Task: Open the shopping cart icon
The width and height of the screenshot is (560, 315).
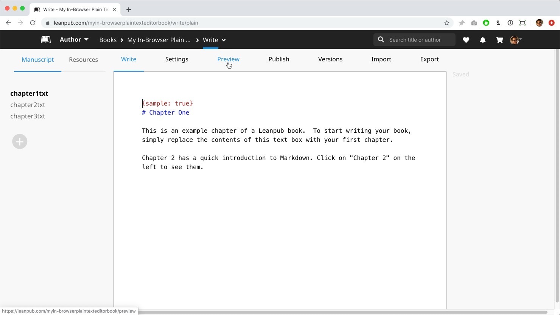Action: coord(499,40)
